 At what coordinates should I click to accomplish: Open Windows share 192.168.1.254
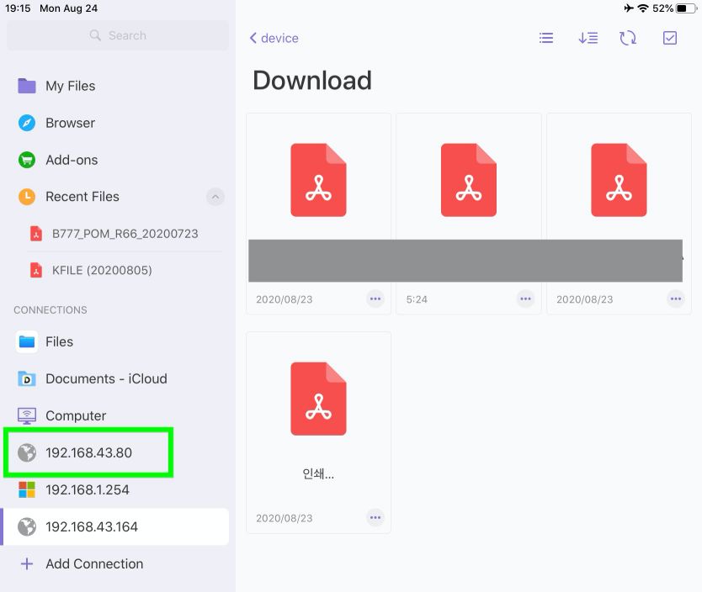(x=88, y=489)
